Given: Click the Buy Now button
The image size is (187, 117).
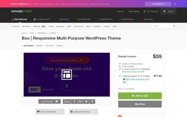Looking at the screenshot, I should point(140,104).
